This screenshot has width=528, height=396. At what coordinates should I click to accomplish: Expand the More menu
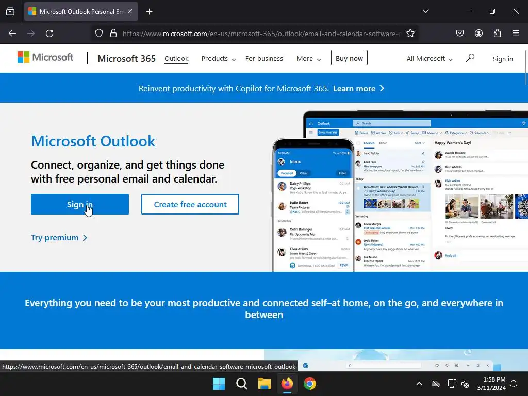point(309,59)
